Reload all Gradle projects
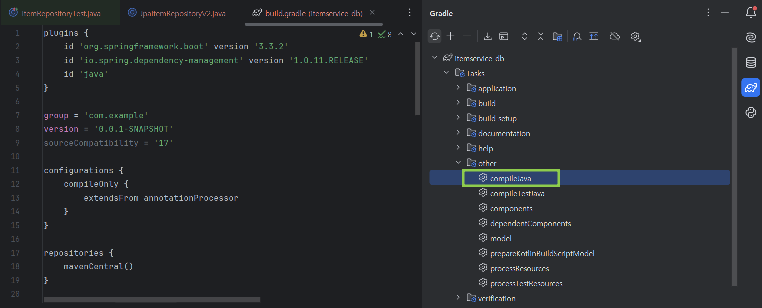Screen dimensions: 762x308 (434, 36)
